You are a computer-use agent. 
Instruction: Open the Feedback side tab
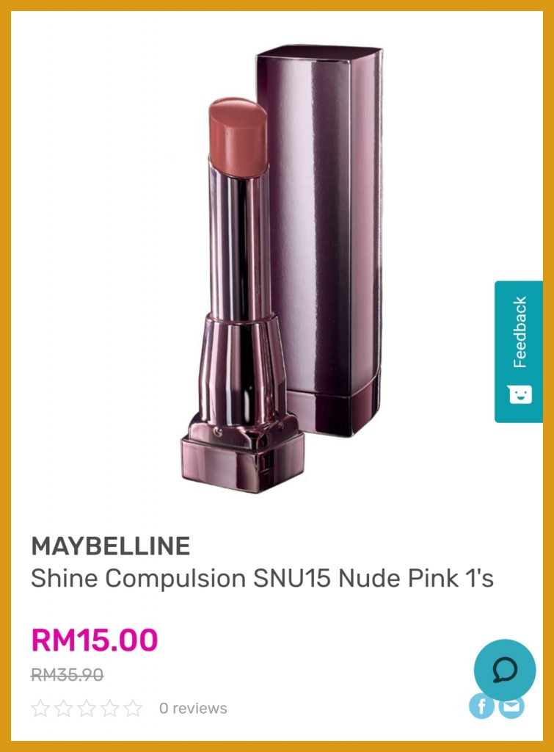[519, 352]
